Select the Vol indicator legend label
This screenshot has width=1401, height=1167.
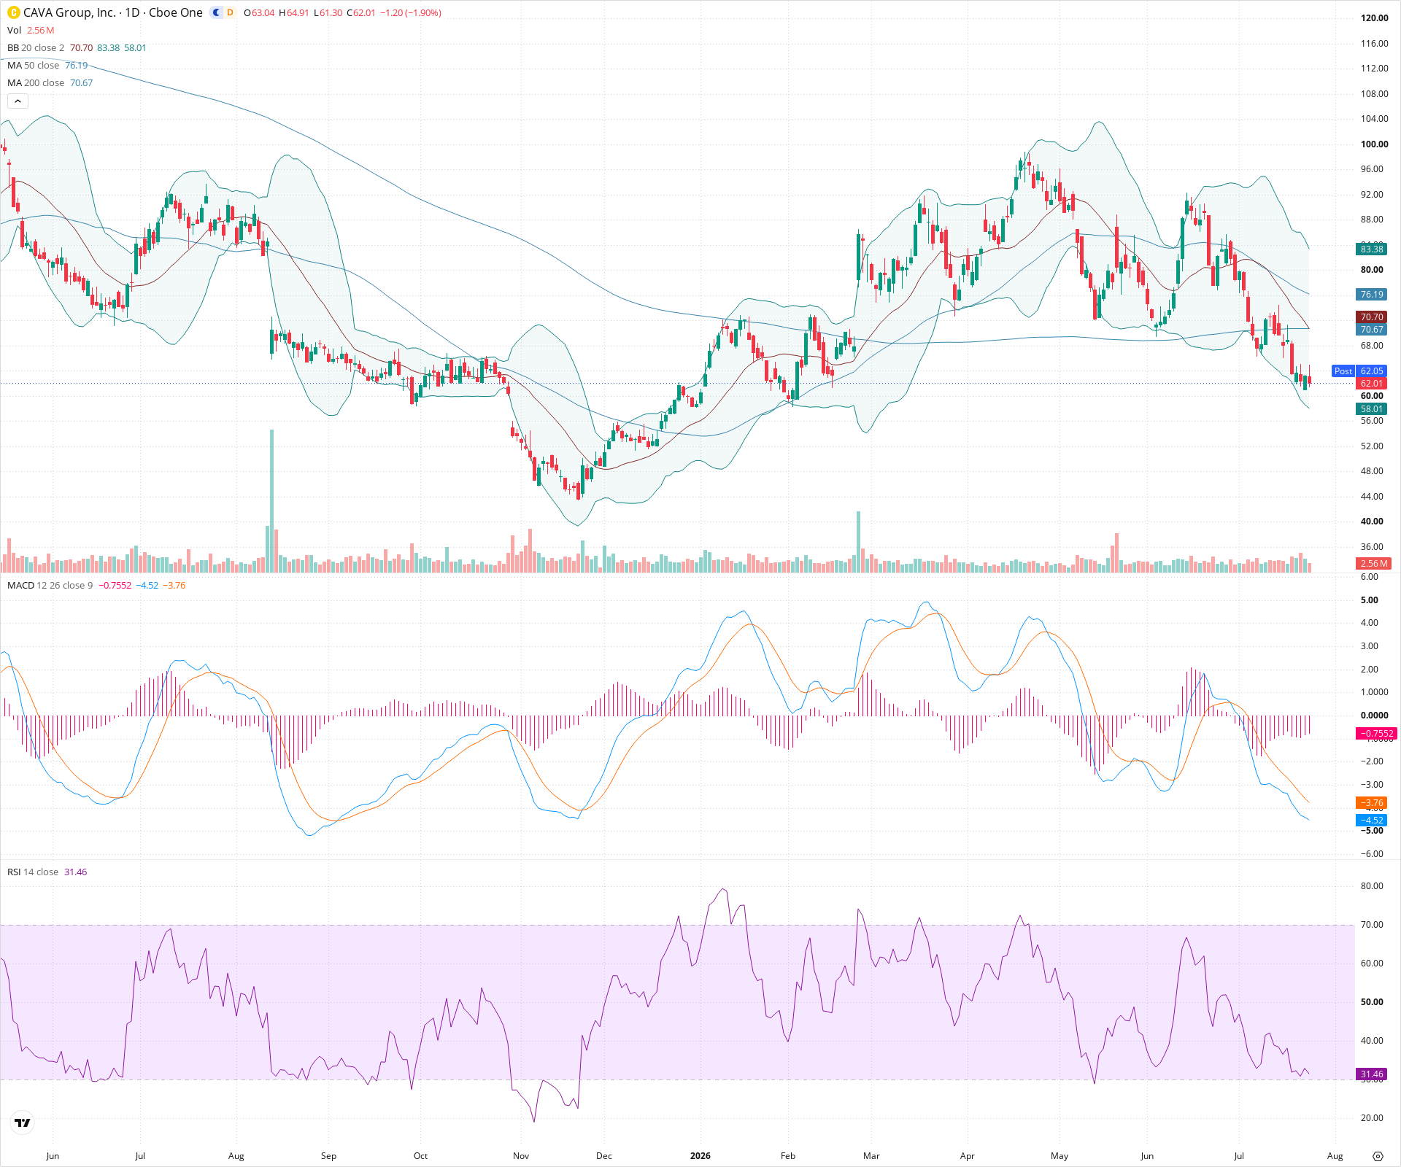pos(14,30)
